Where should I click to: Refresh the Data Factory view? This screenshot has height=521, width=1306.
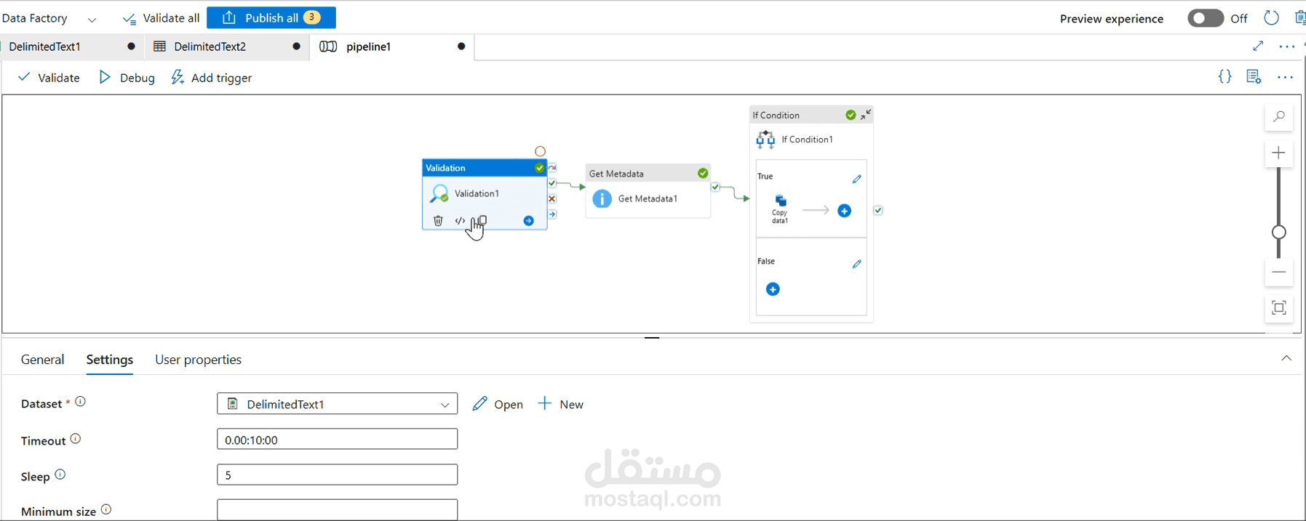click(x=1271, y=18)
